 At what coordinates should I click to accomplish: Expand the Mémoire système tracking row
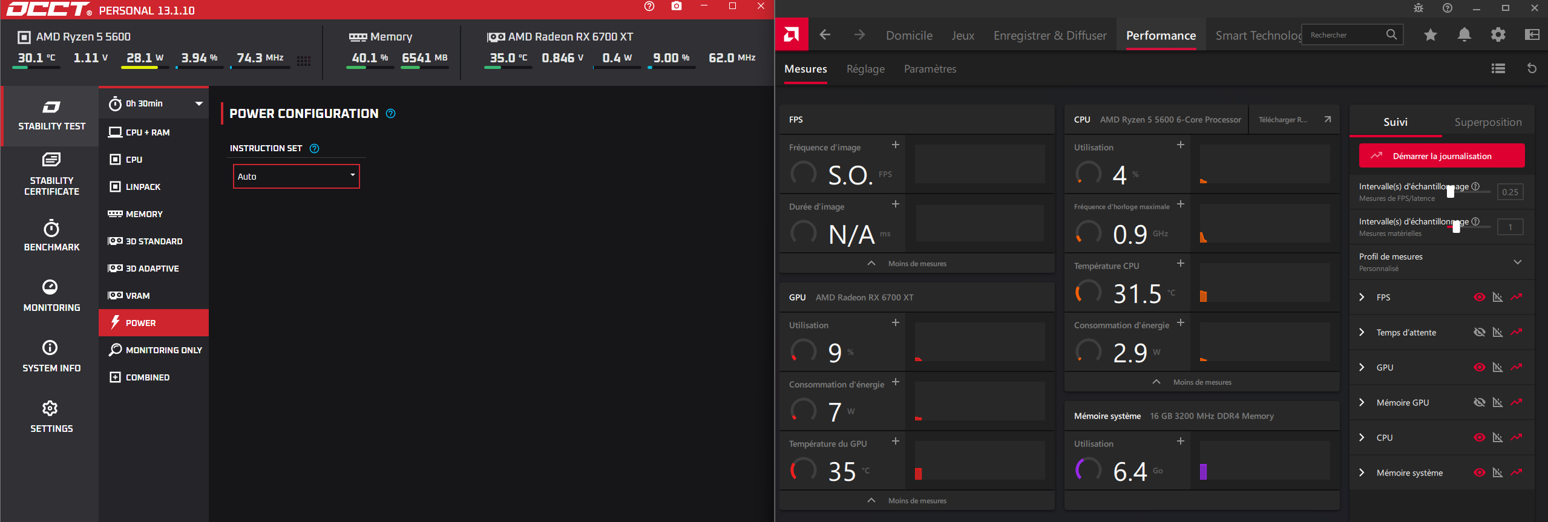[1362, 473]
